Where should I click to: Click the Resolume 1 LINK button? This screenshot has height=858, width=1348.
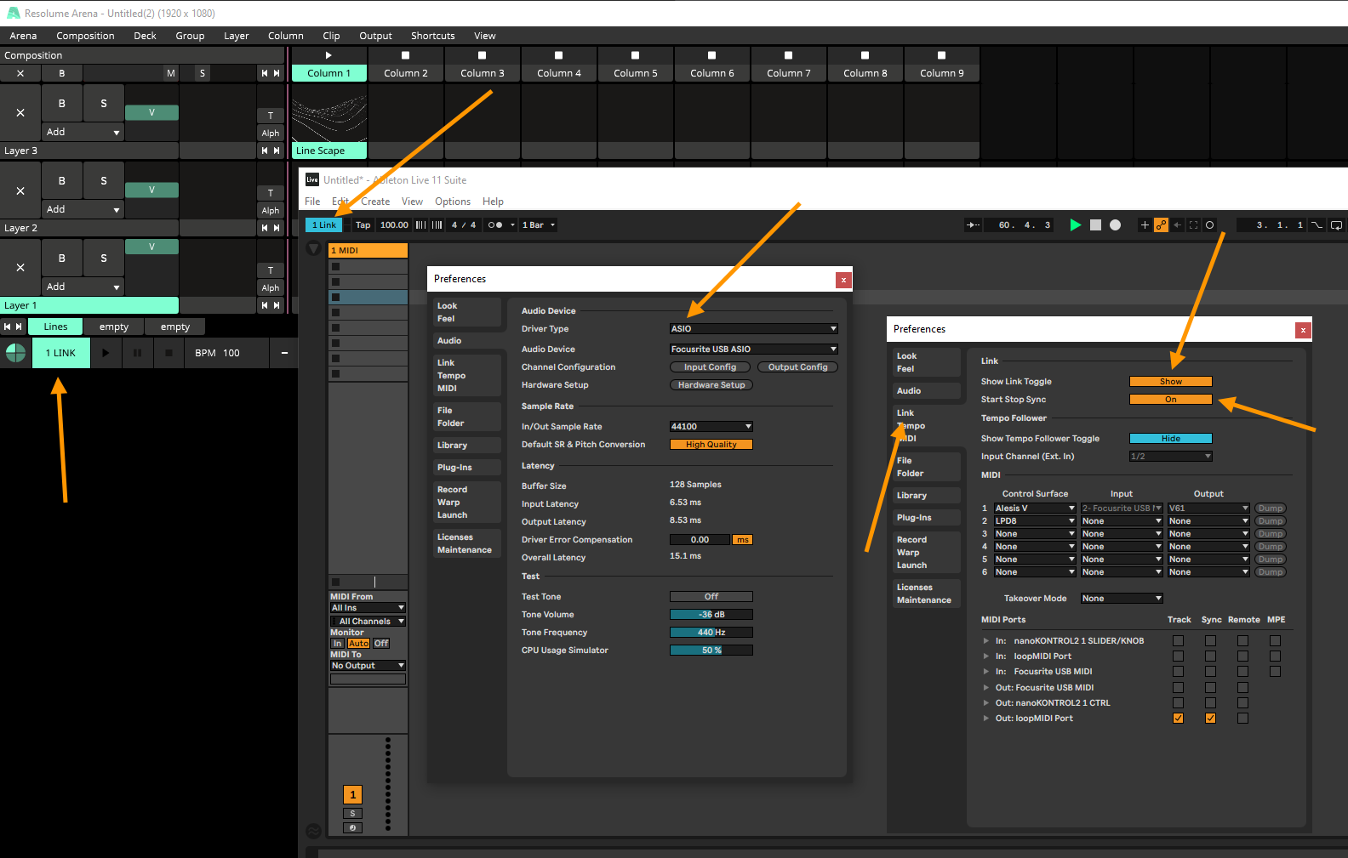(x=61, y=353)
